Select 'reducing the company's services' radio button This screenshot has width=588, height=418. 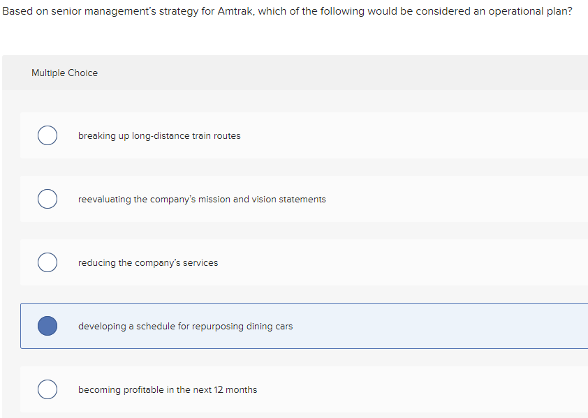47,262
